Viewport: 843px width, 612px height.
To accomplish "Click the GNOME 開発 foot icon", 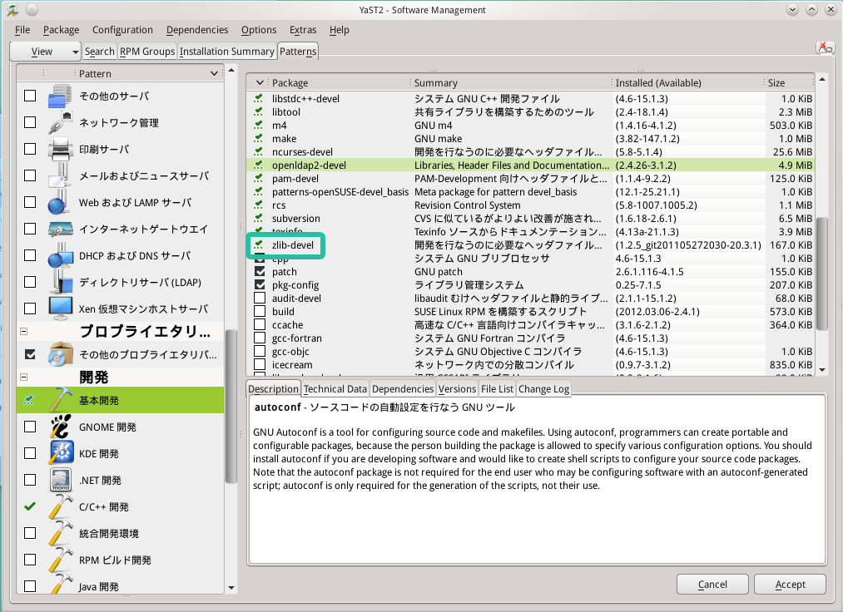I will pos(60,427).
